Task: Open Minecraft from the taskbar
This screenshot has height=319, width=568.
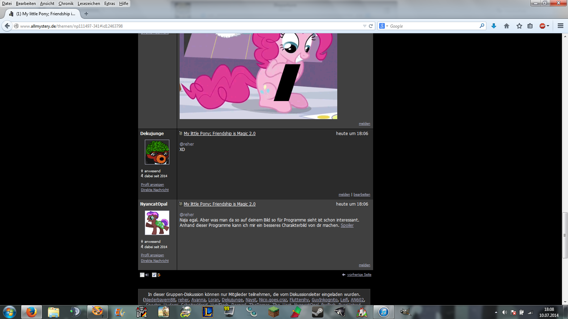Action: coord(273,312)
